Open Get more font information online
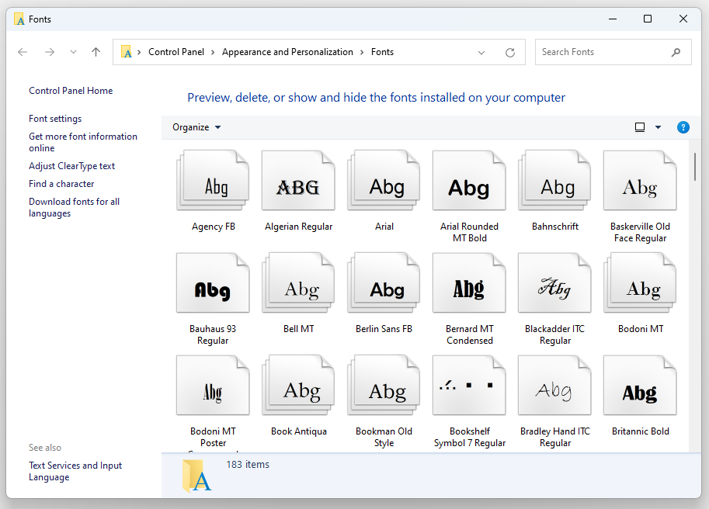The image size is (709, 509). pyautogui.click(x=83, y=142)
